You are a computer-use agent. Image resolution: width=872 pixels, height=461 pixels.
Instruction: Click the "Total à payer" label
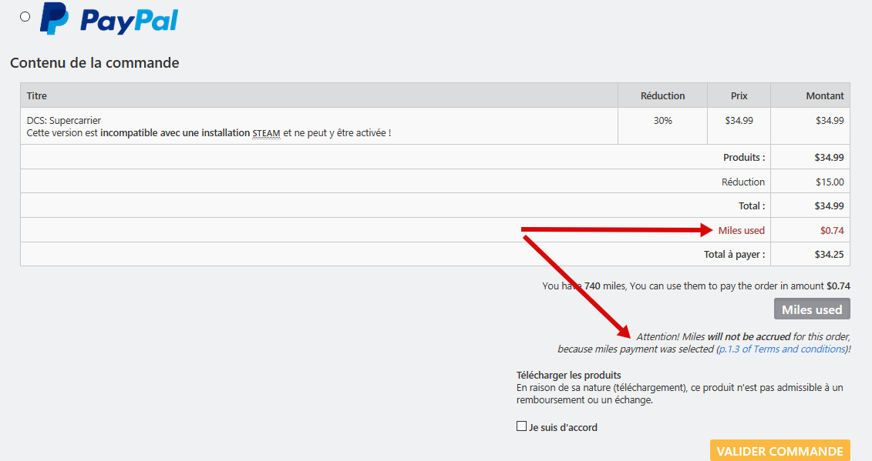tap(734, 254)
